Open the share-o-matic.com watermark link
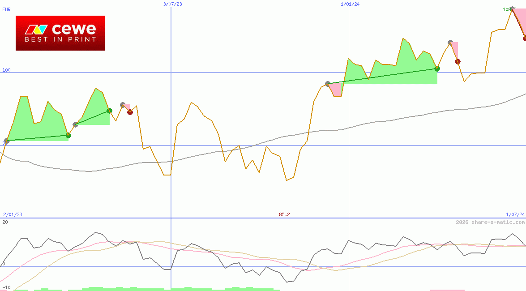This screenshot has height=291, width=526. 490,222
